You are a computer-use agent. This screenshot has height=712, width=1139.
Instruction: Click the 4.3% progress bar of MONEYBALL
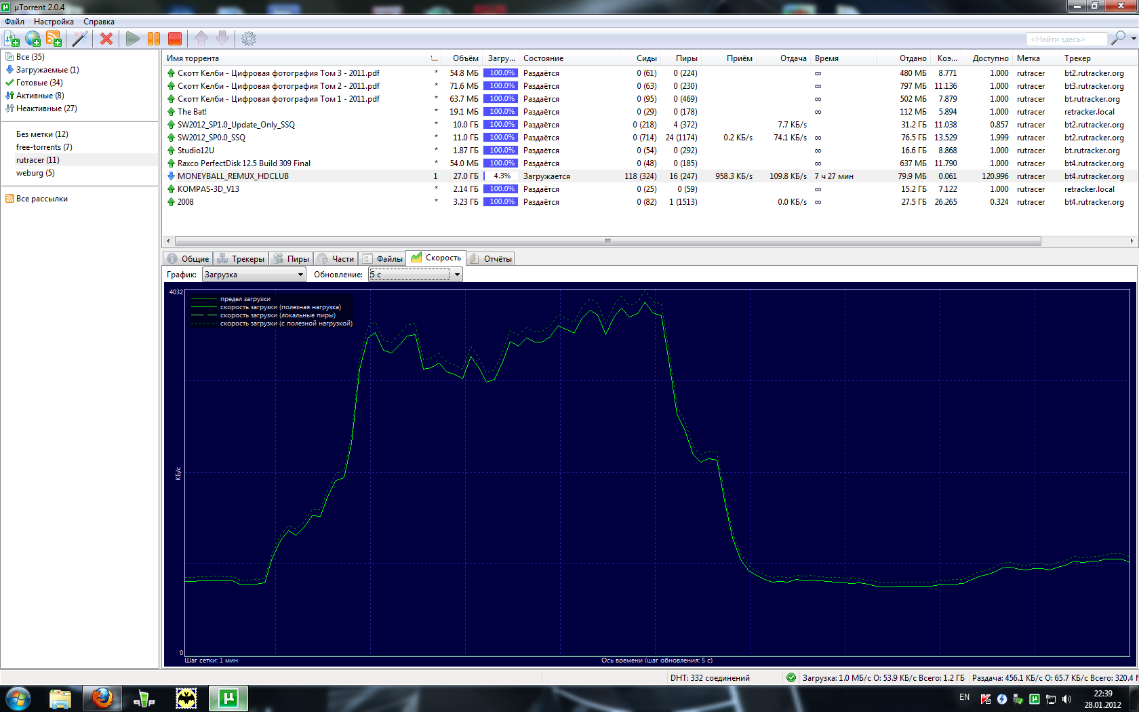click(501, 176)
